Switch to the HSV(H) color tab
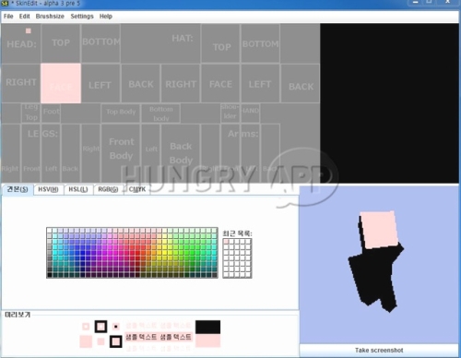 (x=48, y=189)
